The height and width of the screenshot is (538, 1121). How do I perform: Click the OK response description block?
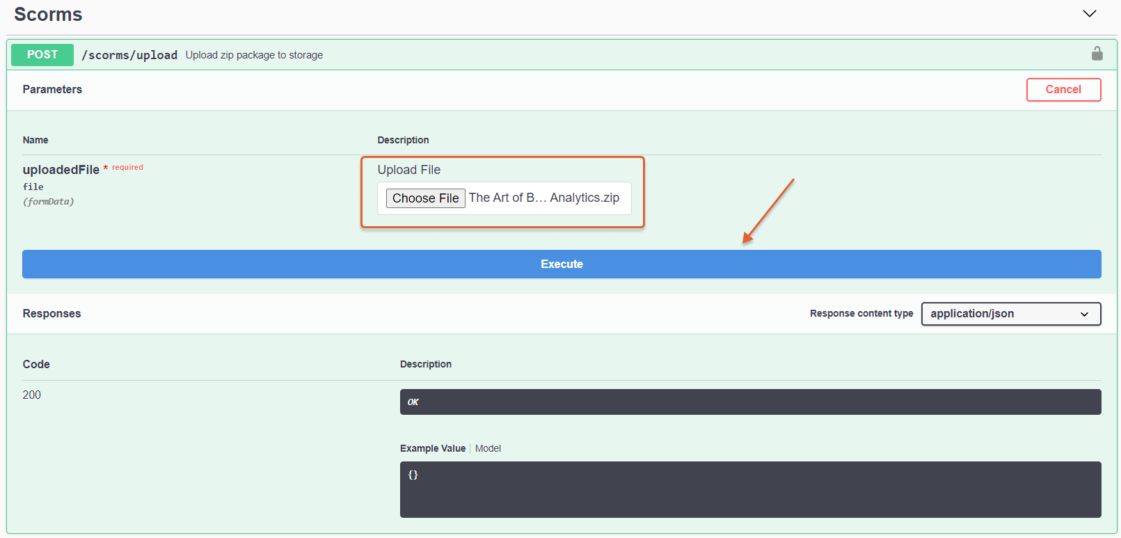pos(749,402)
